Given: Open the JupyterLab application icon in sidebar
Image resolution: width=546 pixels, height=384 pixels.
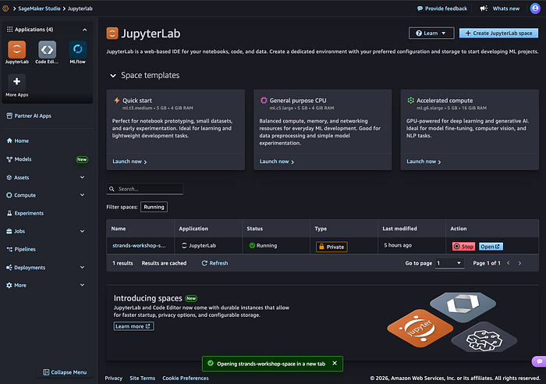Looking at the screenshot, I should (16, 49).
